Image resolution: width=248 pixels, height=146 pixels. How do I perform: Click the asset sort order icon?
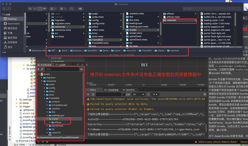42,69
